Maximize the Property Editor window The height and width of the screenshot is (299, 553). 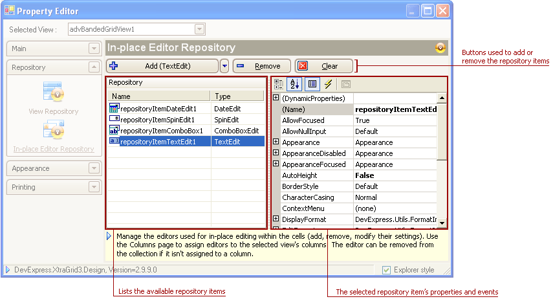pyautogui.click(x=428, y=10)
